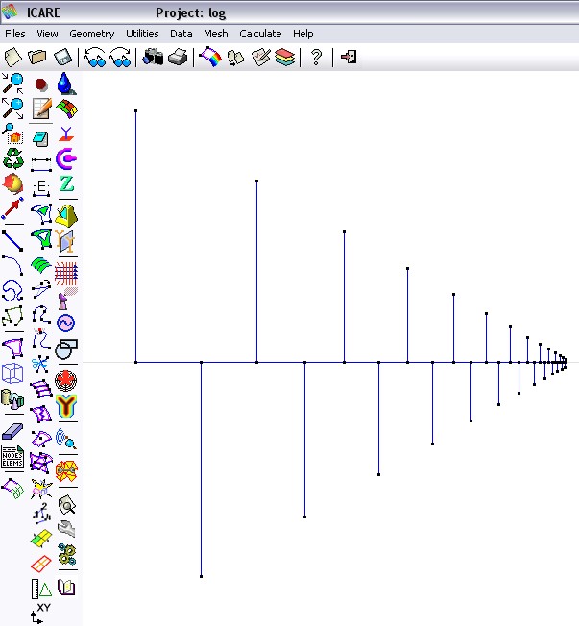Click the Save floppy disk icon
Viewport: 579px width, 626px height.
[62, 58]
